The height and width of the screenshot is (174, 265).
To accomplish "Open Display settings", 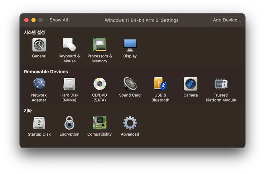I will click(130, 45).
